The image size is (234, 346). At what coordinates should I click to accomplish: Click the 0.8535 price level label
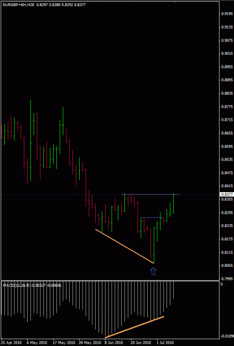coord(227,159)
